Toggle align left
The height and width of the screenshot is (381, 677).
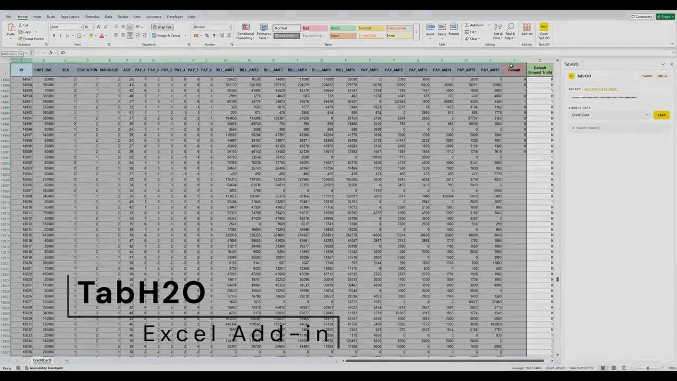(x=116, y=35)
